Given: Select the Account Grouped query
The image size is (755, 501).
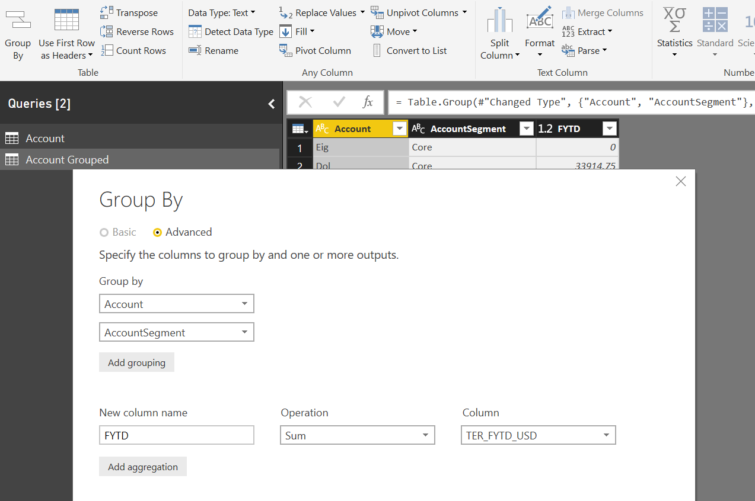Looking at the screenshot, I should tap(139, 159).
